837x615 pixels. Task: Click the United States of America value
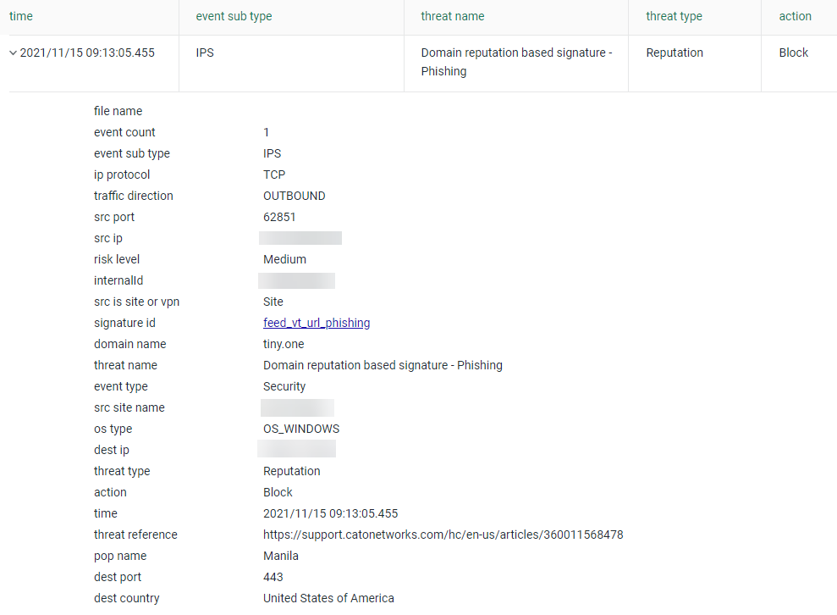328,598
